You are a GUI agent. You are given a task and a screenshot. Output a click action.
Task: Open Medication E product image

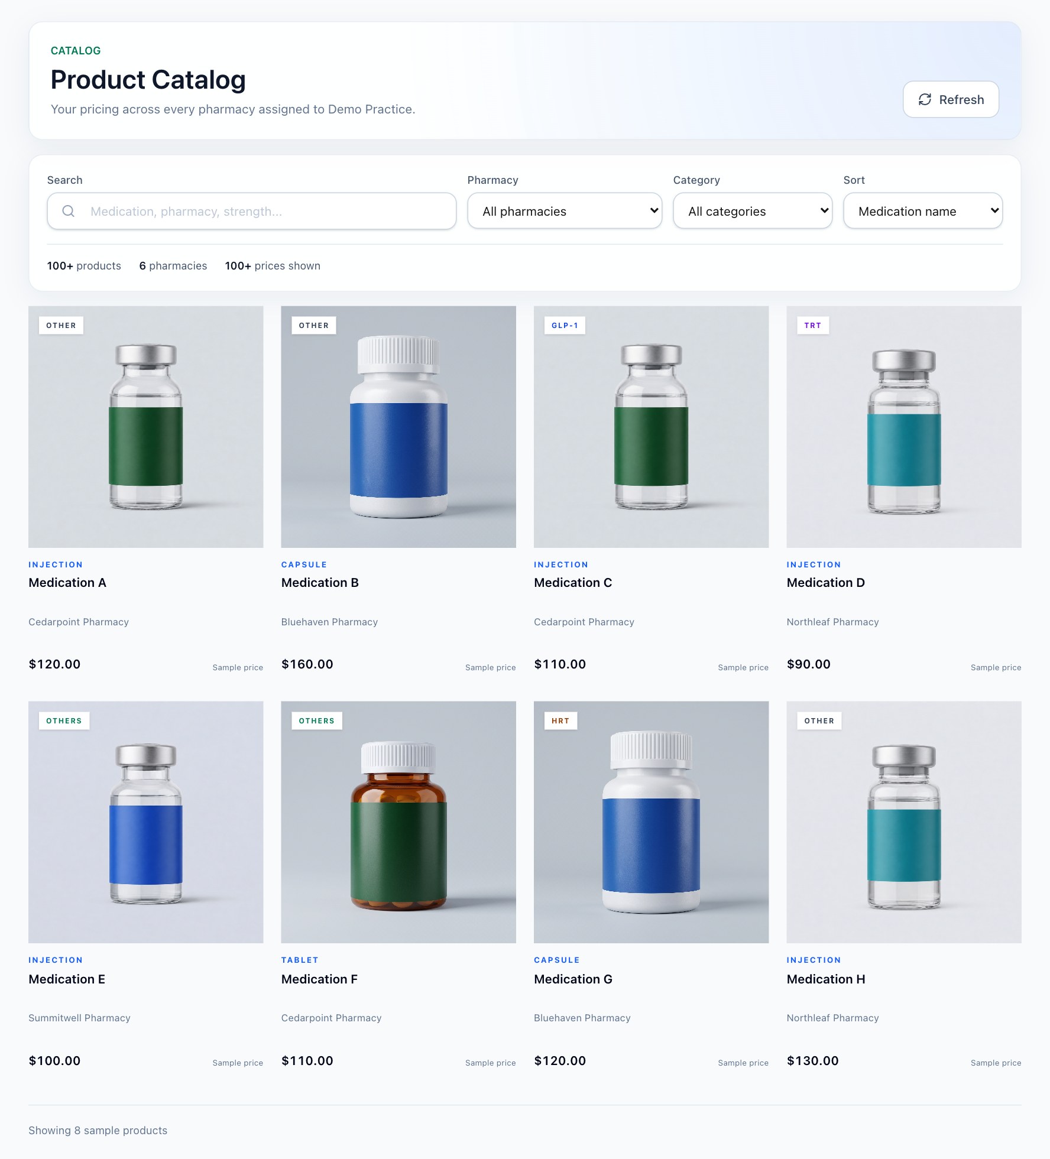(x=146, y=822)
